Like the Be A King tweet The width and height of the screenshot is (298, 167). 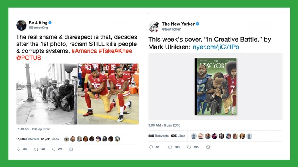(x=53, y=149)
